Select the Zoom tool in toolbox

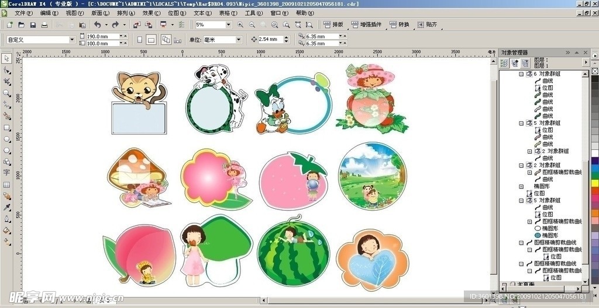click(x=6, y=93)
